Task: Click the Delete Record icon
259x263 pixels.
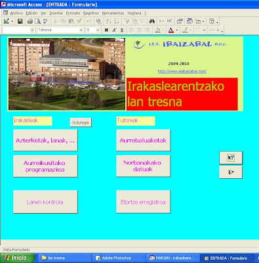Action: coord(169,21)
